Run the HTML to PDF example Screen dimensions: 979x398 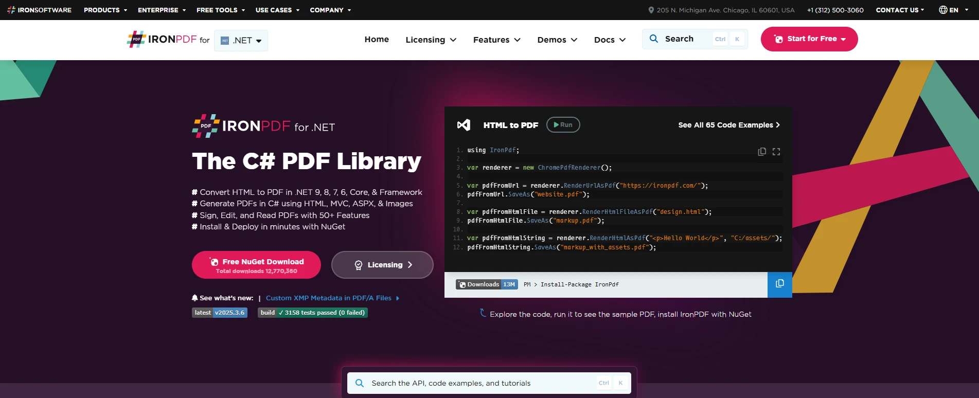point(563,125)
